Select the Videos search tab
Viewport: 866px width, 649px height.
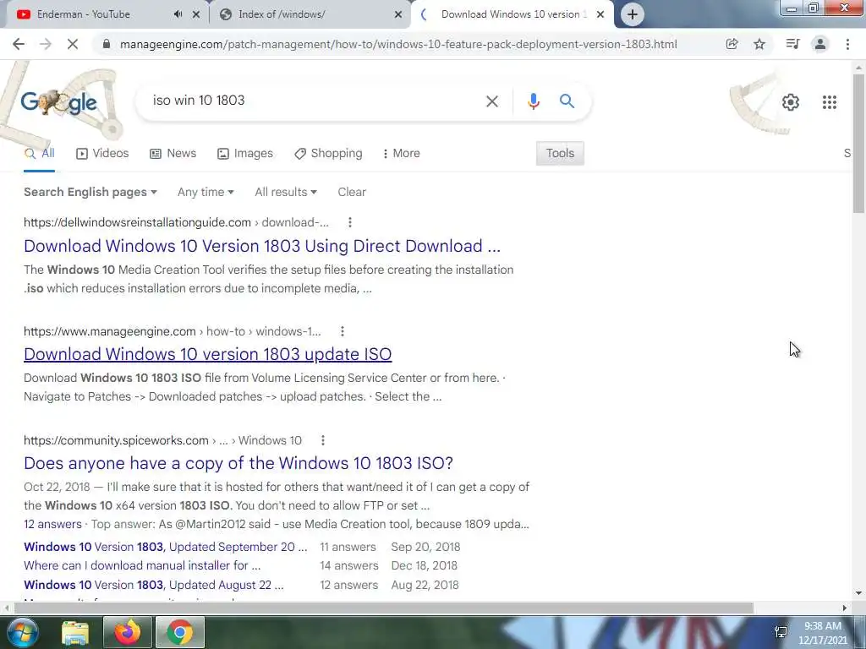coord(102,154)
